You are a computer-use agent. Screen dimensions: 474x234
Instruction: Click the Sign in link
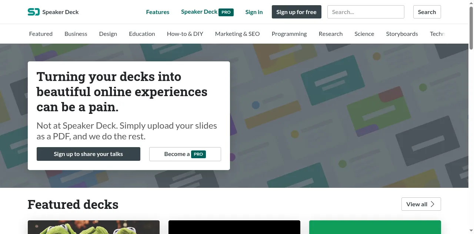[x=254, y=12]
